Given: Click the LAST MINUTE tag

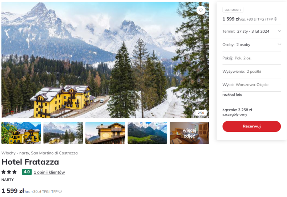Looking at the screenshot, I should (x=233, y=10).
